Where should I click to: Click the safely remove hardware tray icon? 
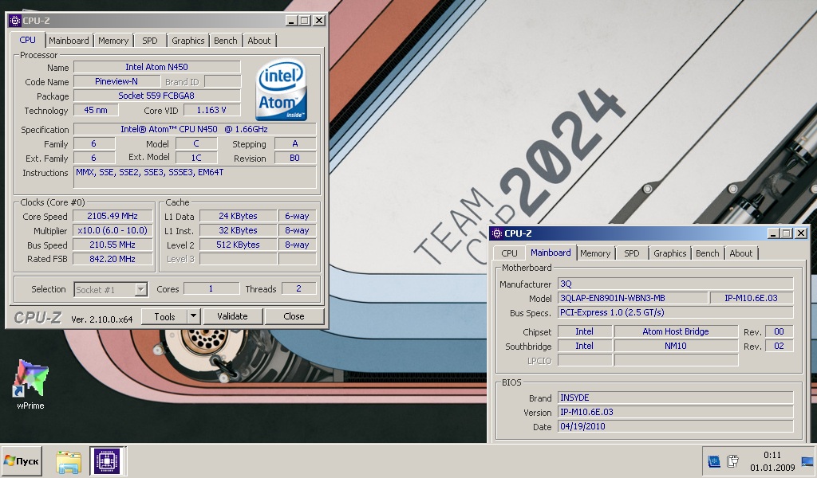[x=732, y=460]
